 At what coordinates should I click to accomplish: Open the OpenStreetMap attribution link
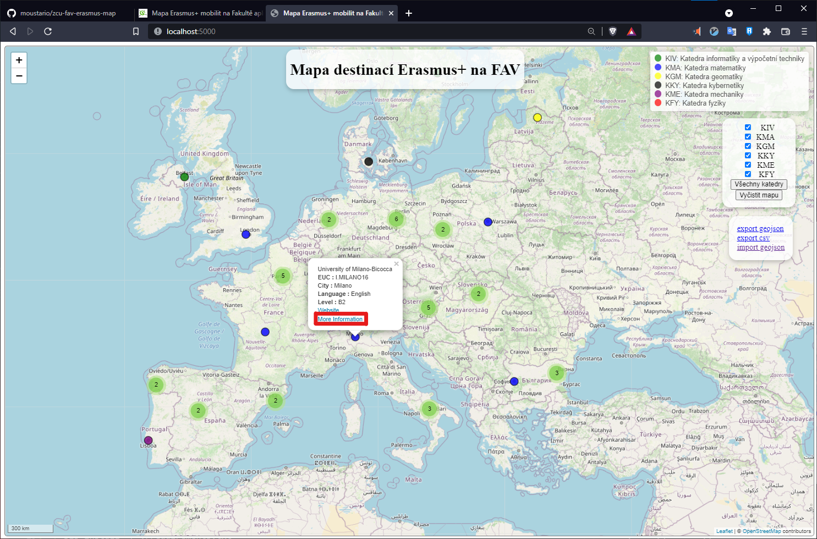tap(761, 531)
